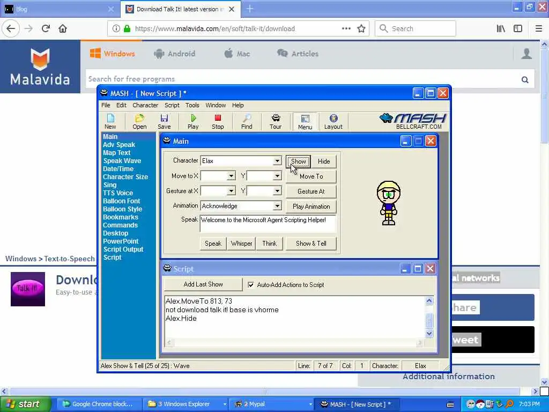
Task: Open a script with the Open toolbar icon
Action: (139, 122)
